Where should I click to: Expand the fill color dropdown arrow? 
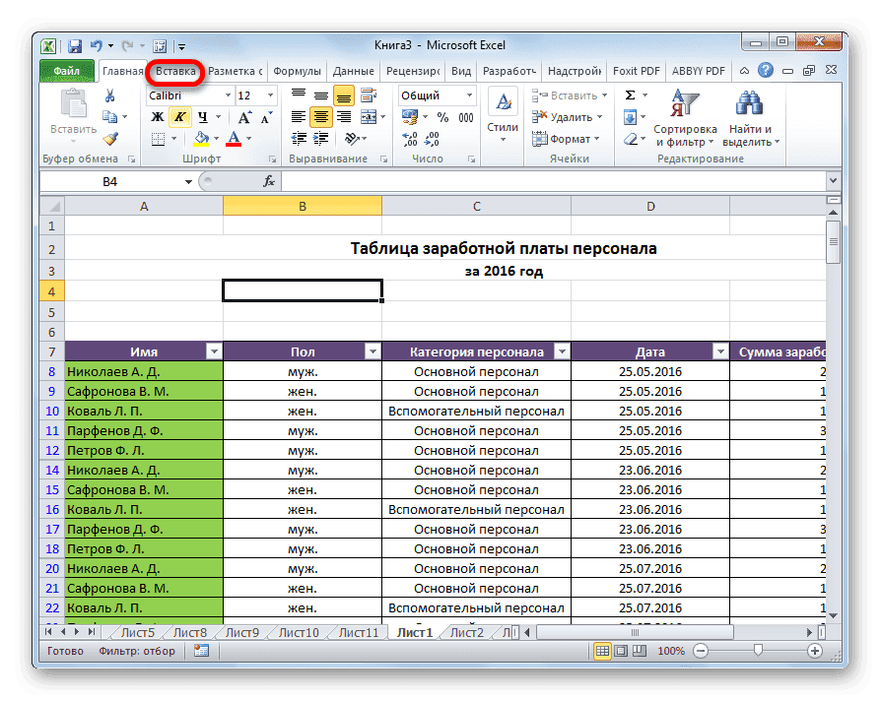(216, 138)
